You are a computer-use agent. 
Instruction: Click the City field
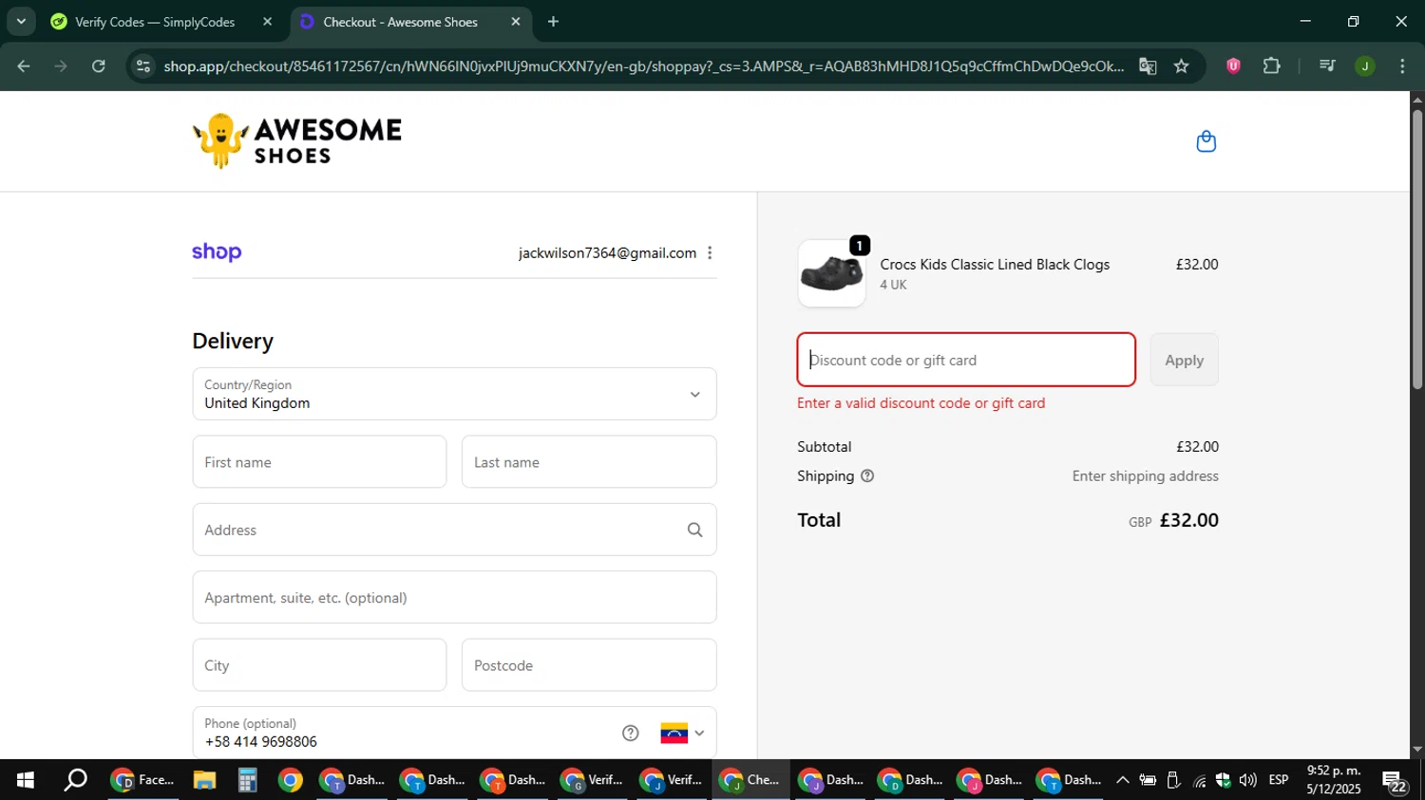tap(319, 665)
